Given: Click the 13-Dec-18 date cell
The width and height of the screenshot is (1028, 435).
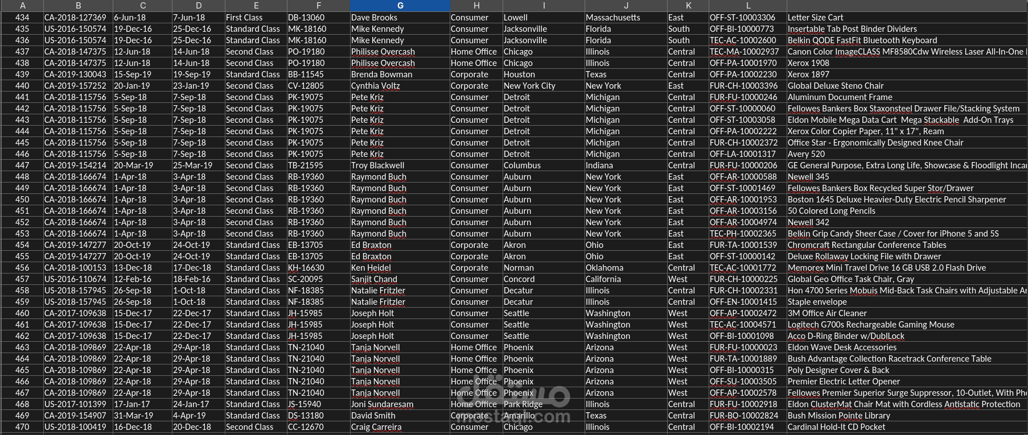Looking at the screenshot, I should point(142,268).
